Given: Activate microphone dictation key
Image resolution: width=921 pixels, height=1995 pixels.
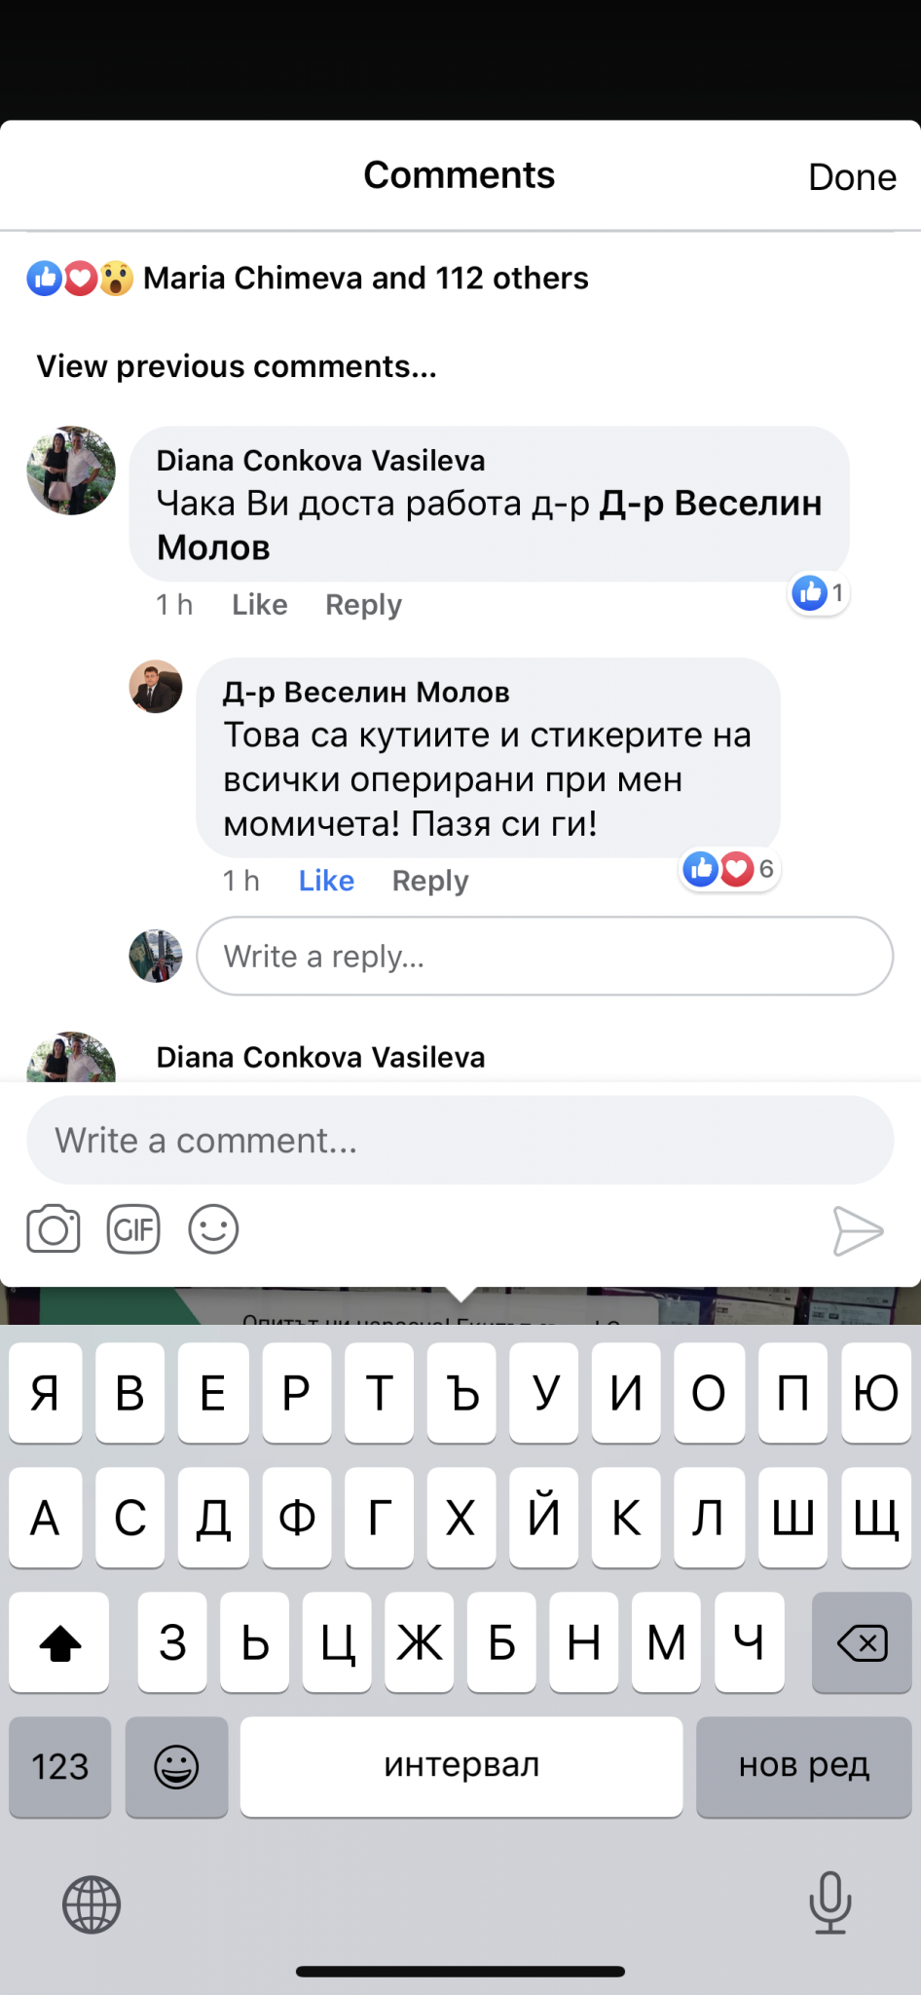Looking at the screenshot, I should 830,1902.
